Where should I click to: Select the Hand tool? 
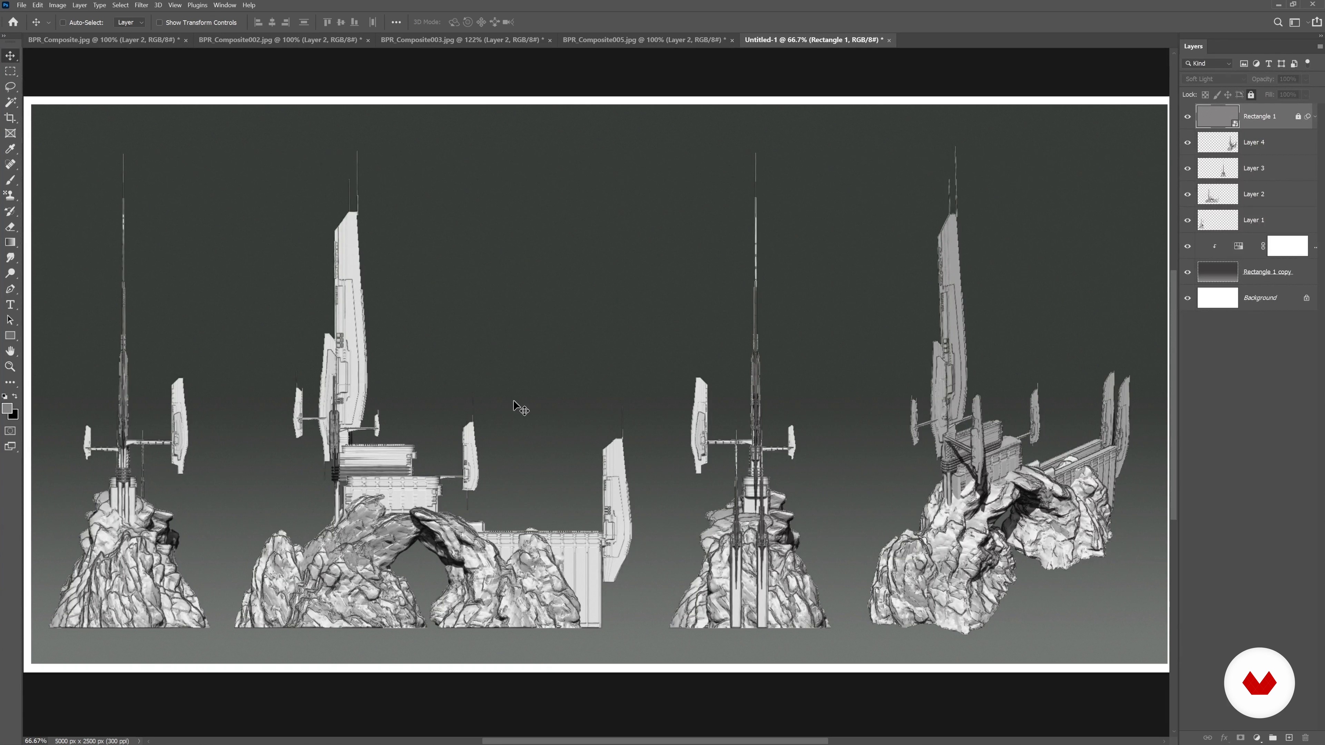(10, 351)
